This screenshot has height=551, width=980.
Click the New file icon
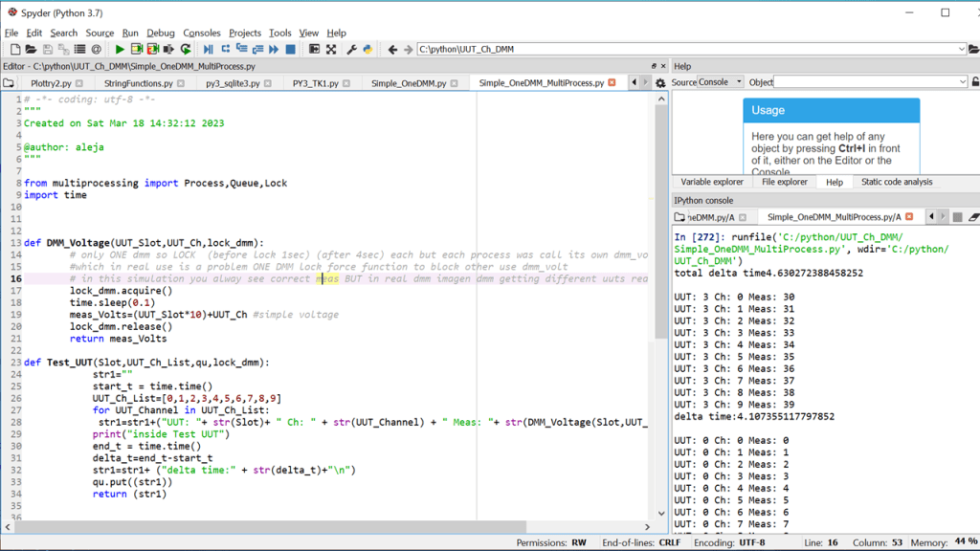14,49
